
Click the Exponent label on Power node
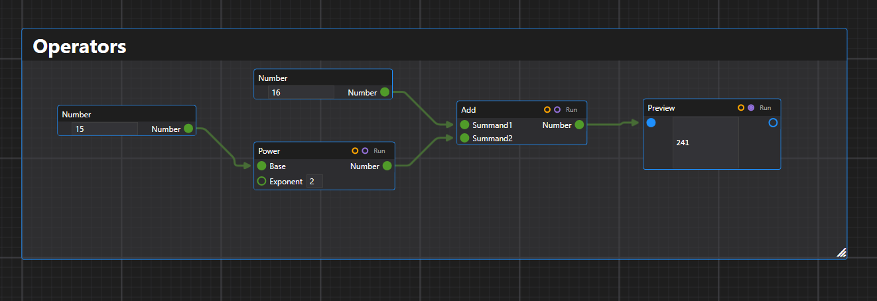pyautogui.click(x=286, y=181)
